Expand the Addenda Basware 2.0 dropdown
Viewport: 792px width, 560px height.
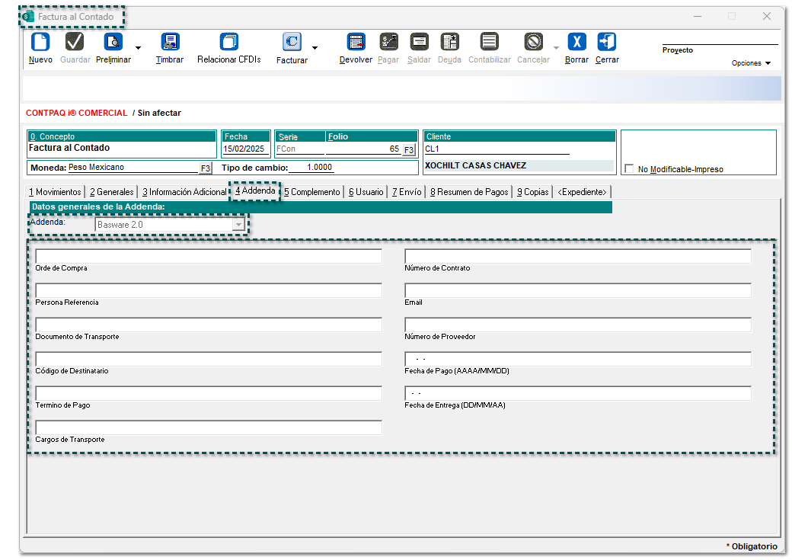238,225
